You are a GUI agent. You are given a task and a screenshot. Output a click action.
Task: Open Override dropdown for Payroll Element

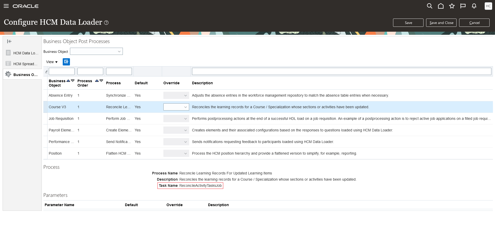pyautogui.click(x=176, y=130)
